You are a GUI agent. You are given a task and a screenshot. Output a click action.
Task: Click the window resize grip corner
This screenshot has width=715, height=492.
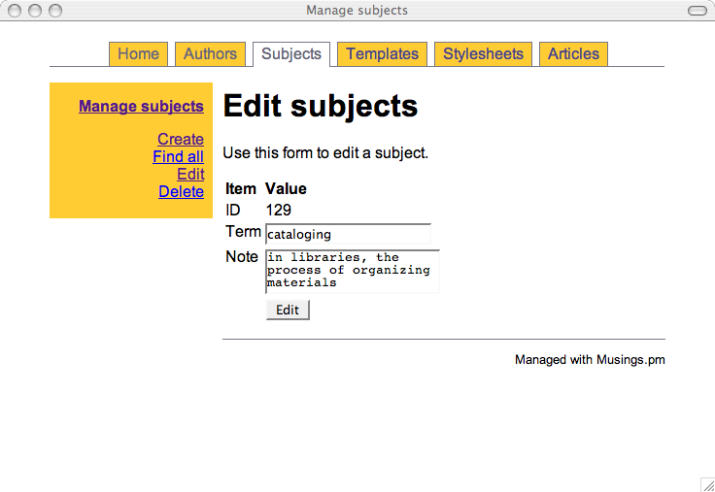tap(707, 484)
